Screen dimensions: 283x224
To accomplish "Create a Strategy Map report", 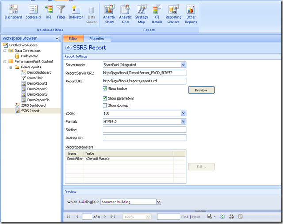I will click(x=141, y=15).
